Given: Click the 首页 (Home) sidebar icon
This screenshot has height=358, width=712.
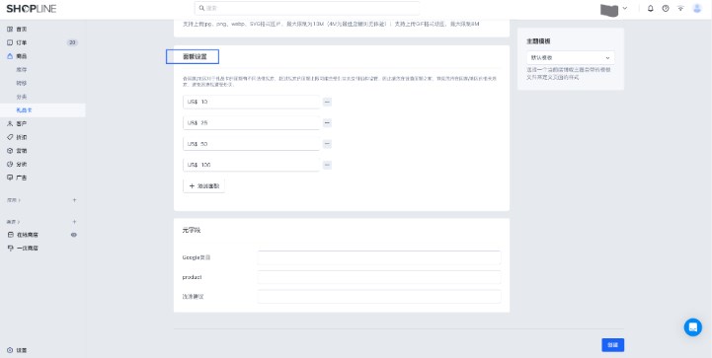Looking at the screenshot, I should (x=10, y=29).
